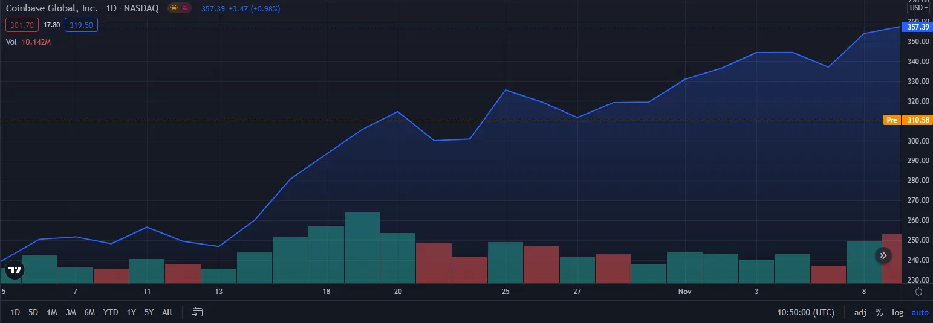This screenshot has width=933, height=323.
Task: Click the tallest green volume bar
Action: (x=362, y=248)
